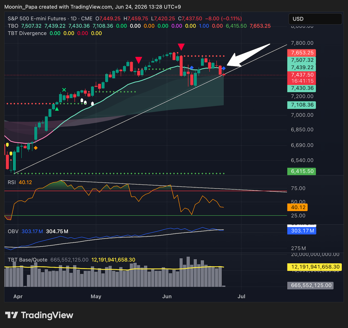Click the orange diamond marker in early April
The height and width of the screenshot is (328, 348).
click(x=35, y=148)
